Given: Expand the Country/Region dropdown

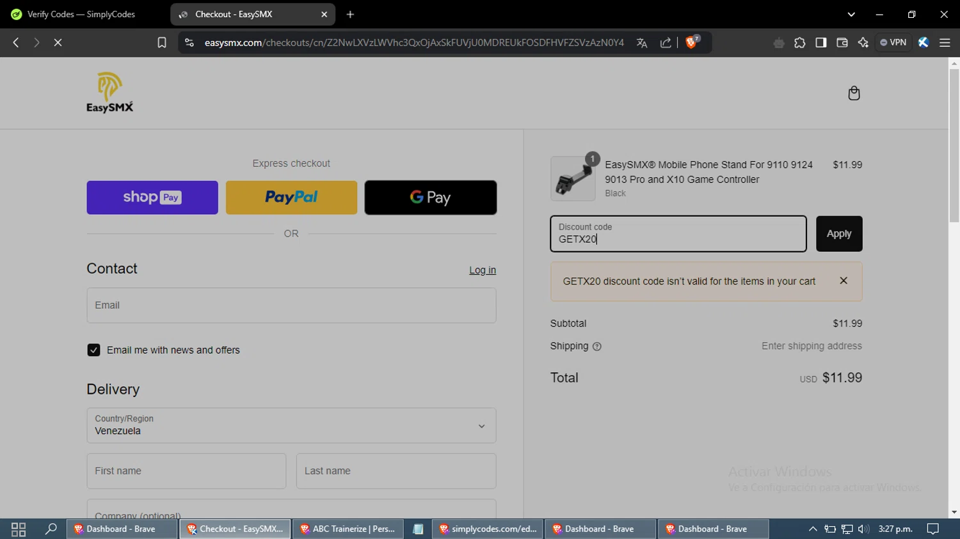Looking at the screenshot, I should 291,426.
